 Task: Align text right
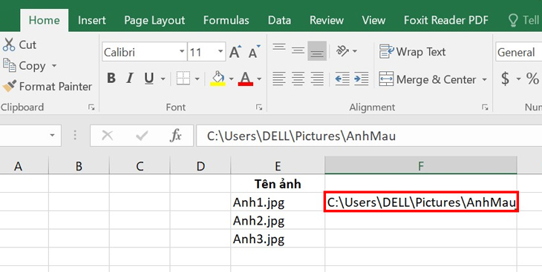317,79
